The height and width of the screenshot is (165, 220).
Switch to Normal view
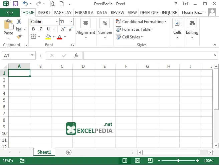coord(125,161)
